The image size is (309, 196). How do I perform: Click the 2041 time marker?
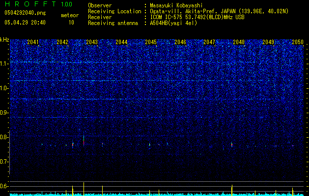33,42
